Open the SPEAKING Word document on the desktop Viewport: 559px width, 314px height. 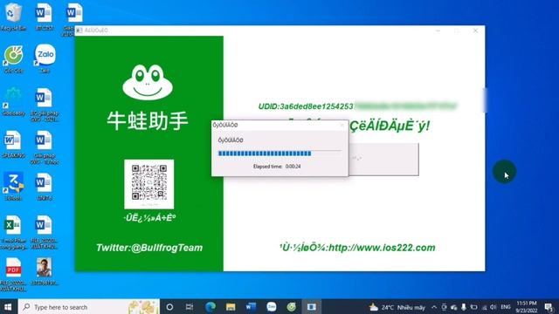[x=14, y=144]
